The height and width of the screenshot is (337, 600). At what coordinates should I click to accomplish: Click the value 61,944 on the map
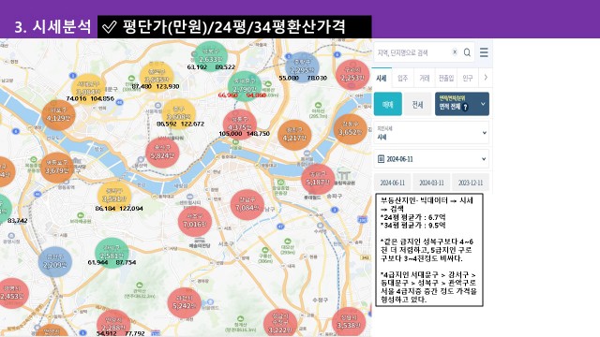[x=97, y=262]
